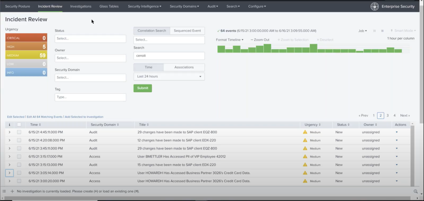
Task: Expand the 4:20:08 PM event row
Action: [9, 140]
